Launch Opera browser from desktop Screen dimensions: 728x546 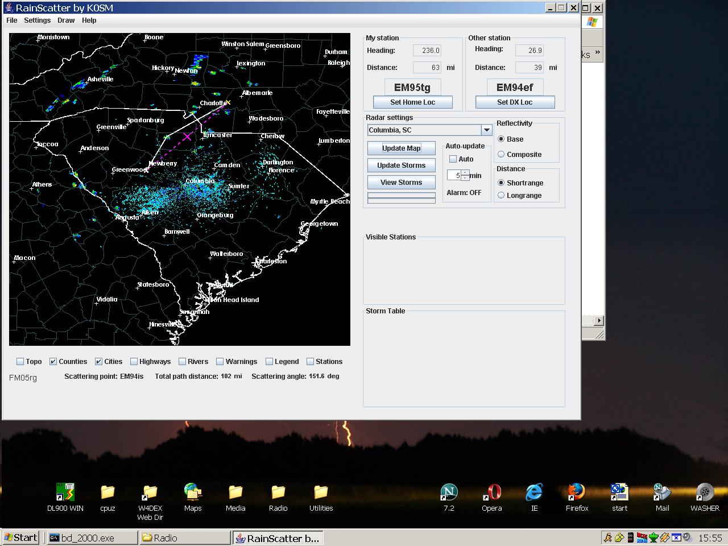tap(491, 493)
